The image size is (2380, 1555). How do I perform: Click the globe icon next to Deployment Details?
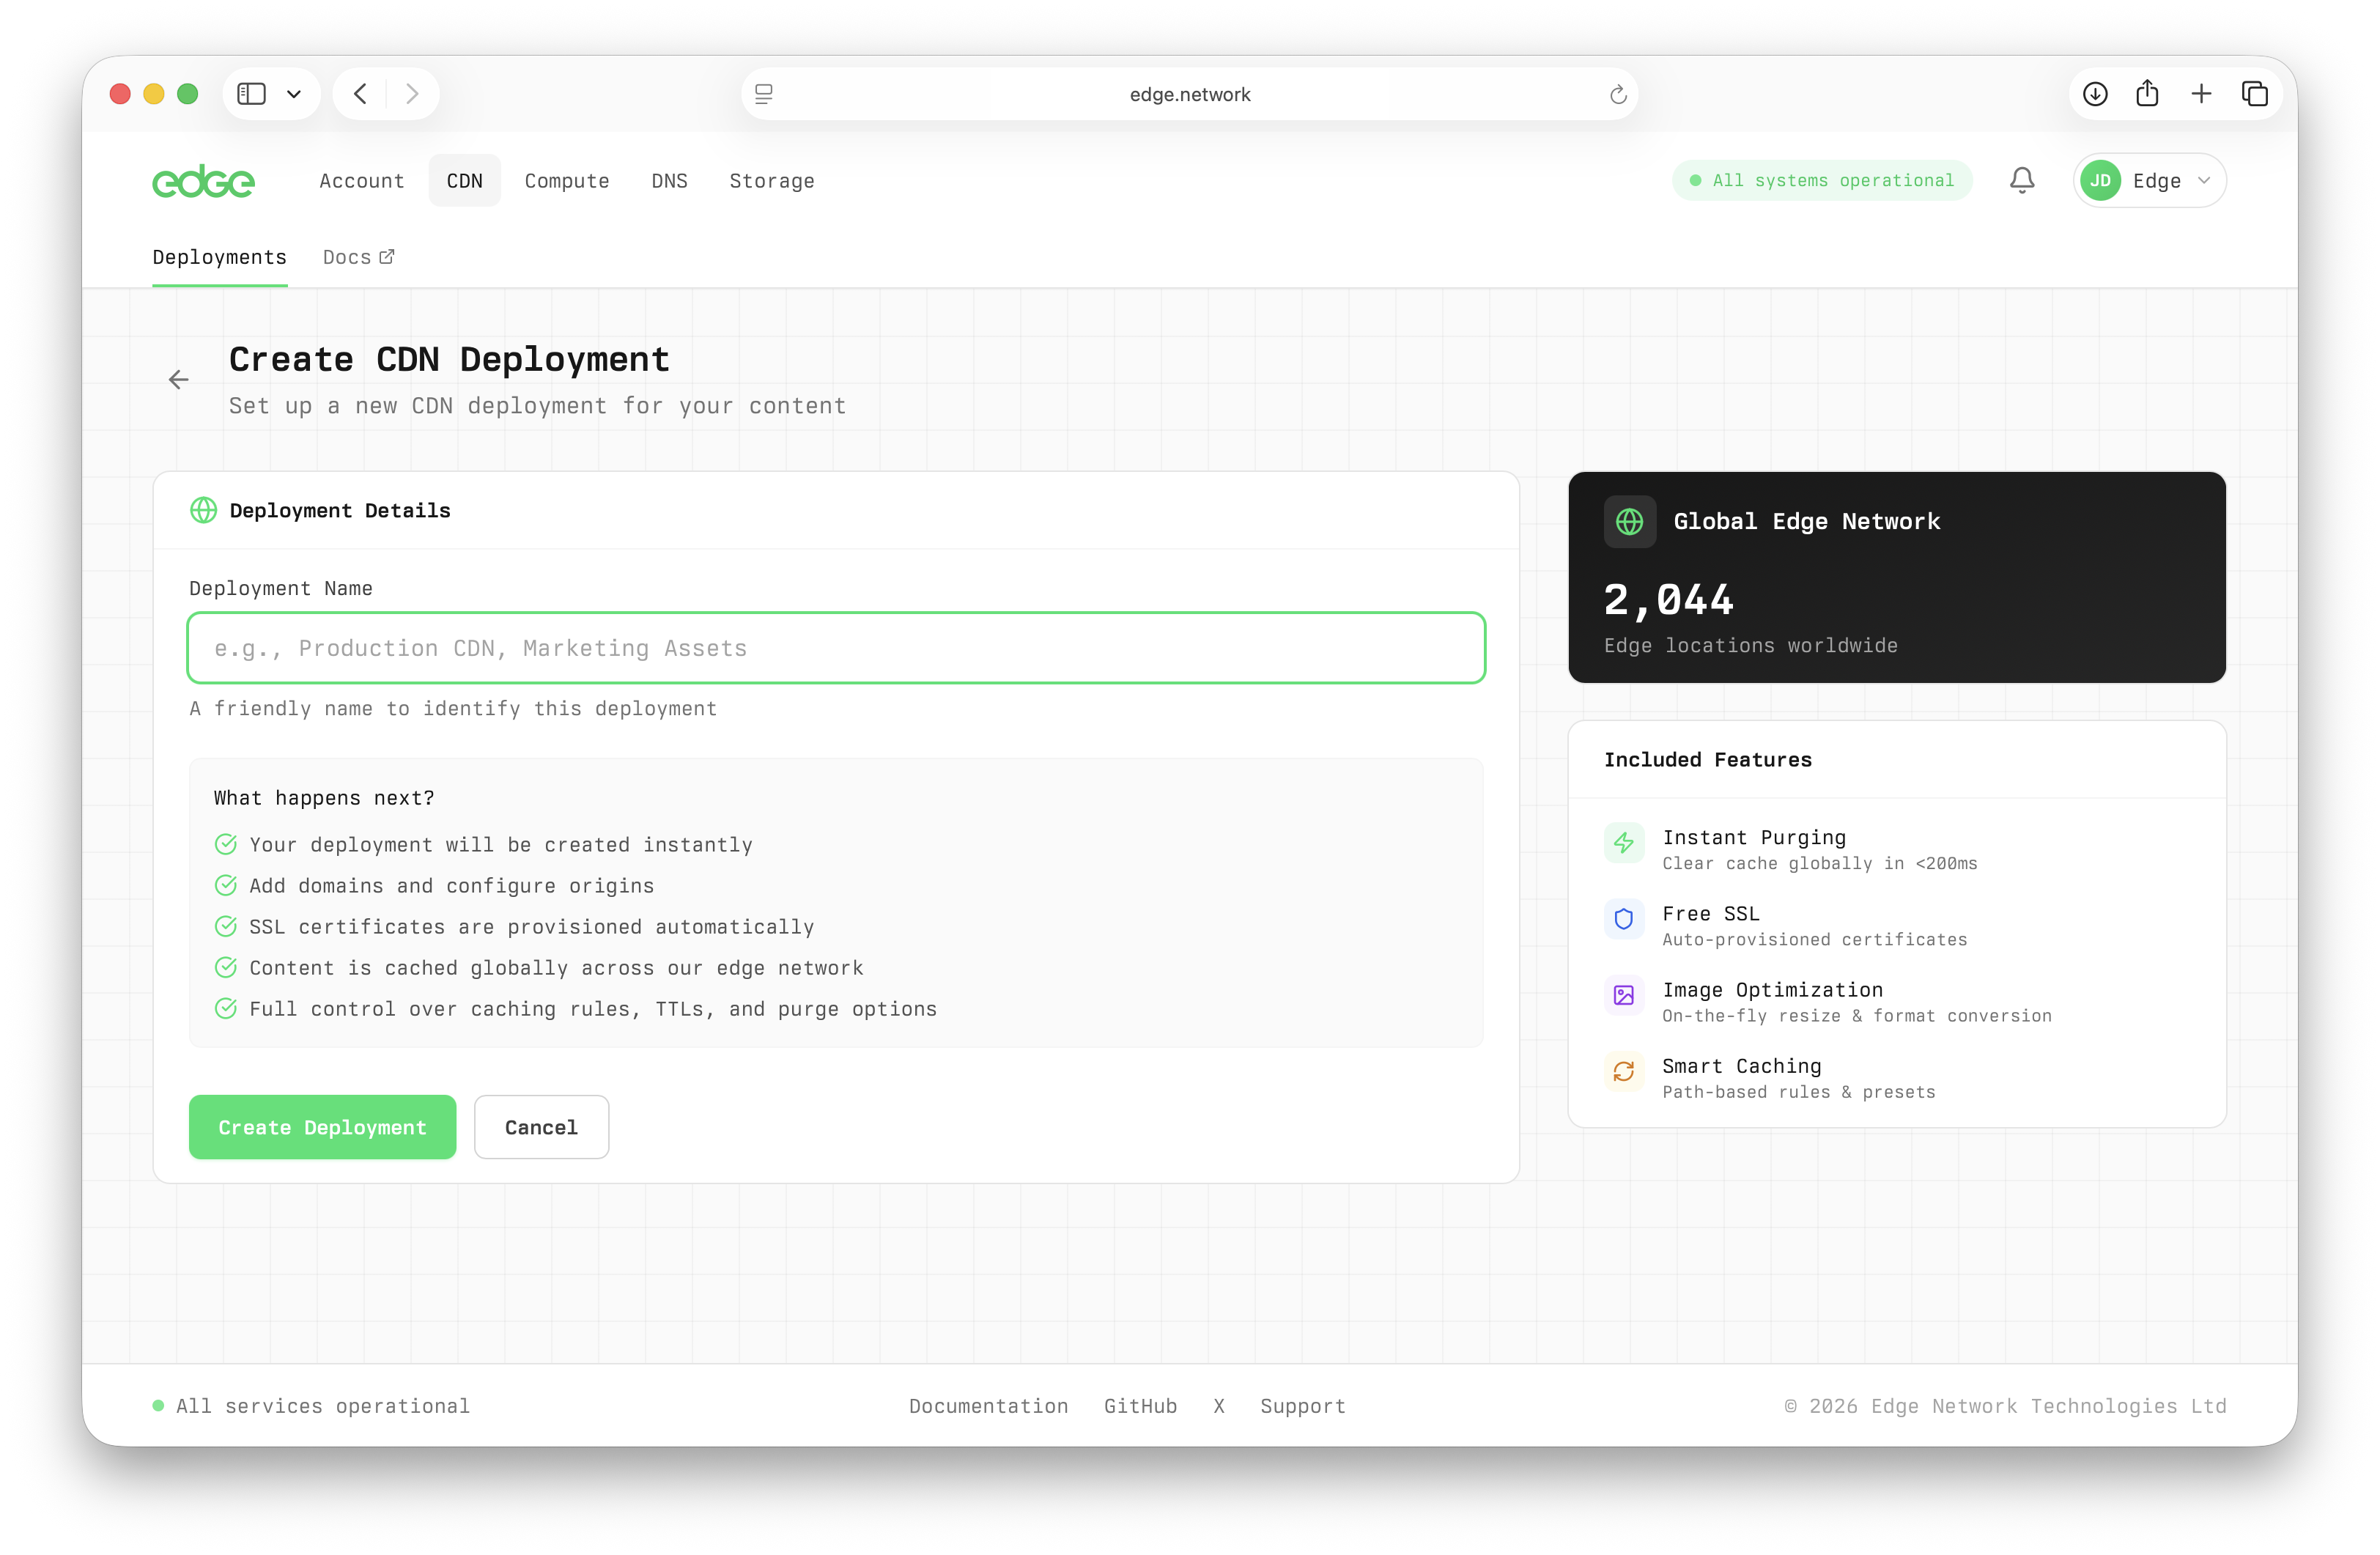click(x=204, y=510)
